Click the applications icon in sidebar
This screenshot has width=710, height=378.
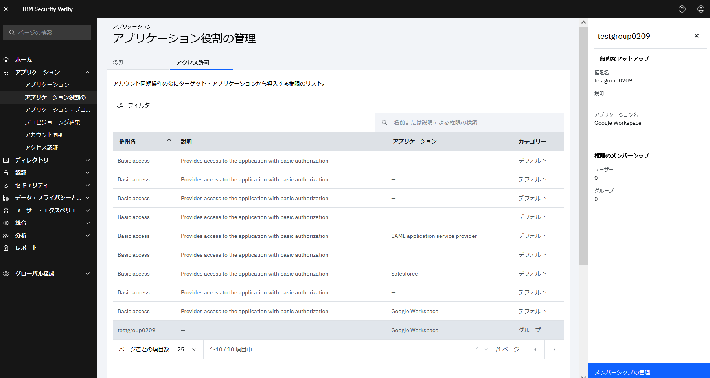click(x=6, y=72)
